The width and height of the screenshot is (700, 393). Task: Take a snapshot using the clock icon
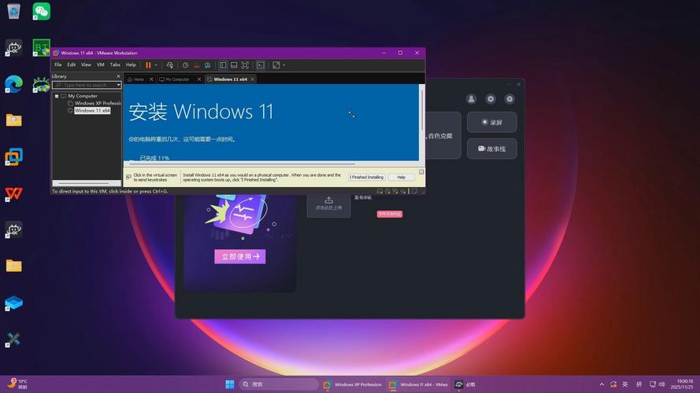pyautogui.click(x=185, y=65)
